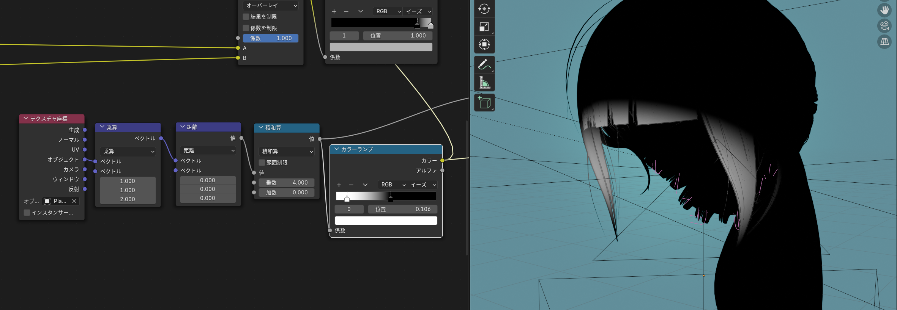The height and width of the screenshot is (310, 897).
Task: Click the 乗数 4.000 value field
Action: tap(287, 183)
